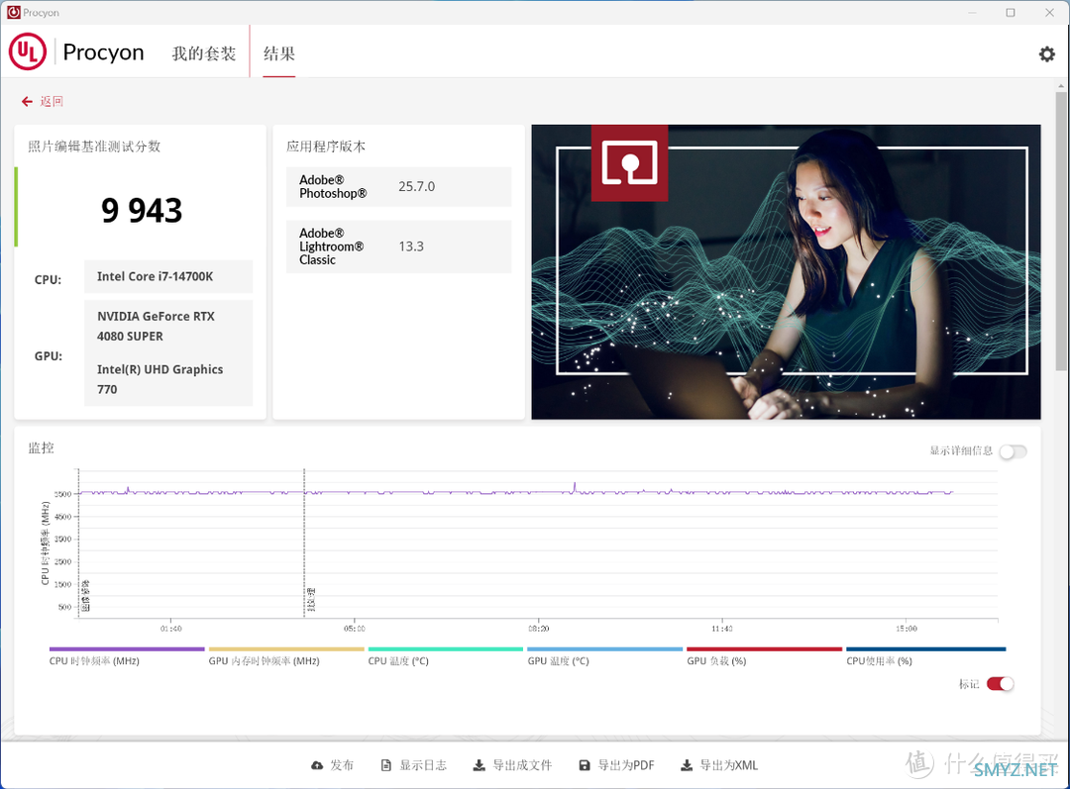Screen dimensions: 1070x789
Task: Click the UL logo icon
Action: (x=28, y=51)
